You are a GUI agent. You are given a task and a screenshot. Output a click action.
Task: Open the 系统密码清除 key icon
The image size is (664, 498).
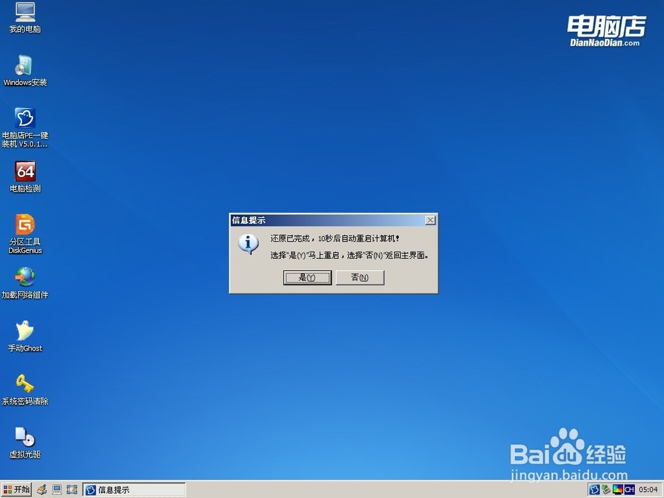tap(25, 390)
